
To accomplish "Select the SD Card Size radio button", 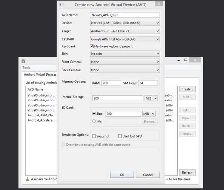I will tap(94, 114).
